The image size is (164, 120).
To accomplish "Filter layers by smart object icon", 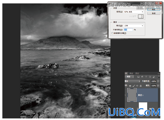I will [x=154, y=77].
